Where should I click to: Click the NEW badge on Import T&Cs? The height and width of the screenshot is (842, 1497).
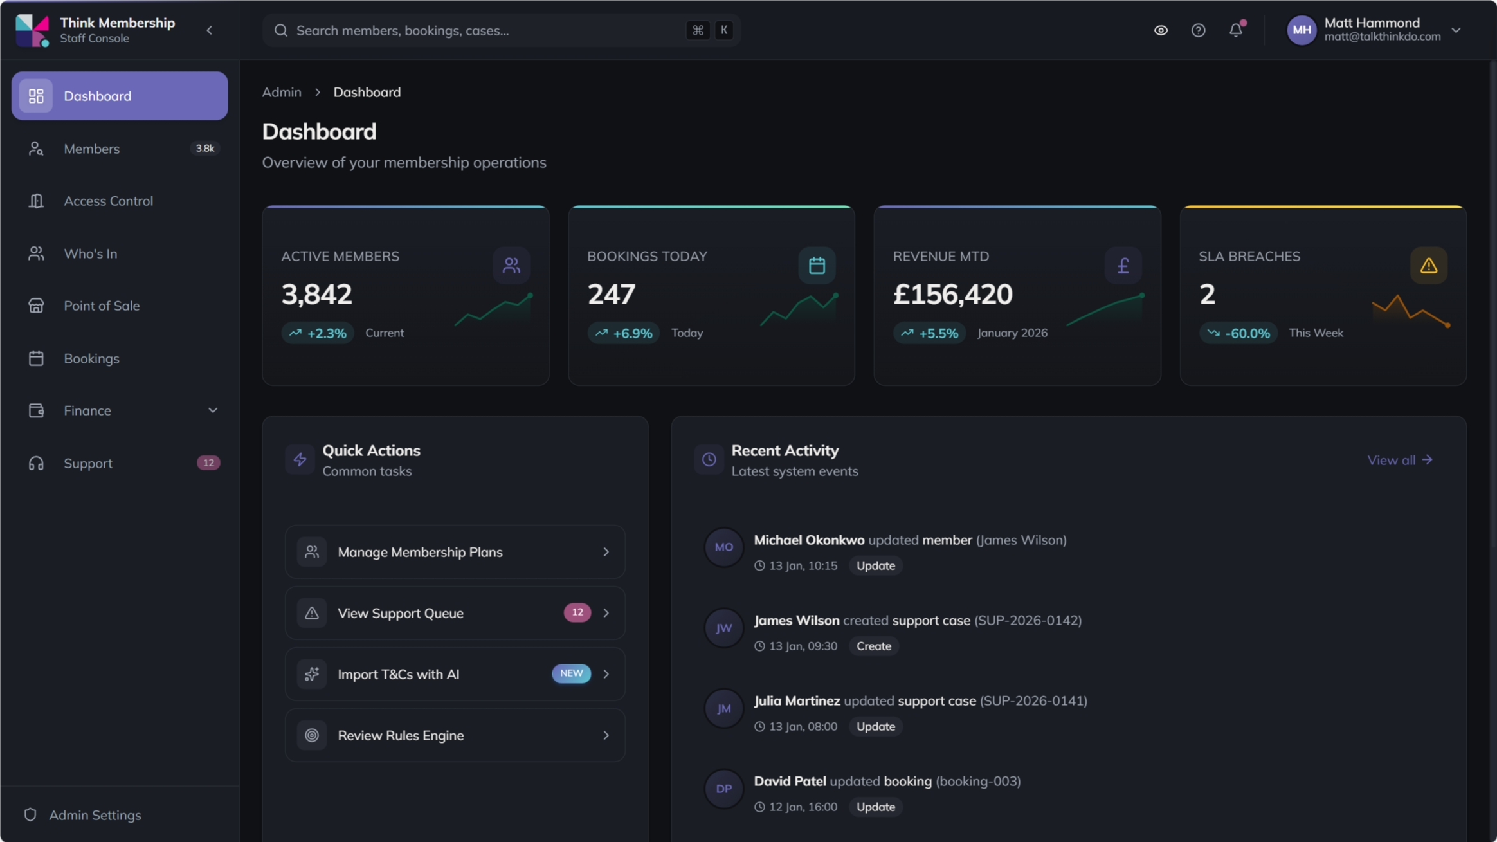pos(571,673)
